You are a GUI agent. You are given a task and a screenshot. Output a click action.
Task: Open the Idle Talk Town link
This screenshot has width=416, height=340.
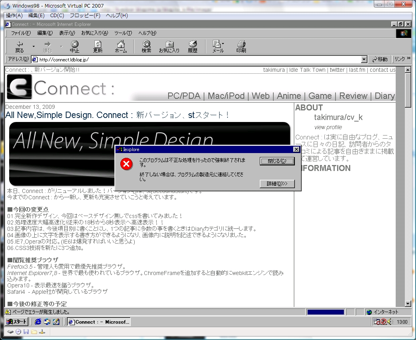pos(307,70)
